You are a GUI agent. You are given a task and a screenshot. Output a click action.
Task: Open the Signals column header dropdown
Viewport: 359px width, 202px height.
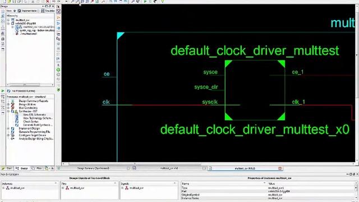pyautogui.click(x=174, y=183)
